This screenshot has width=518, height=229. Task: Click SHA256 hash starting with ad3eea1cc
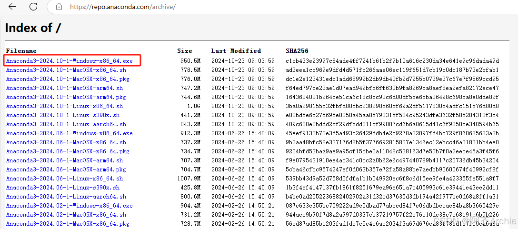point(392,70)
